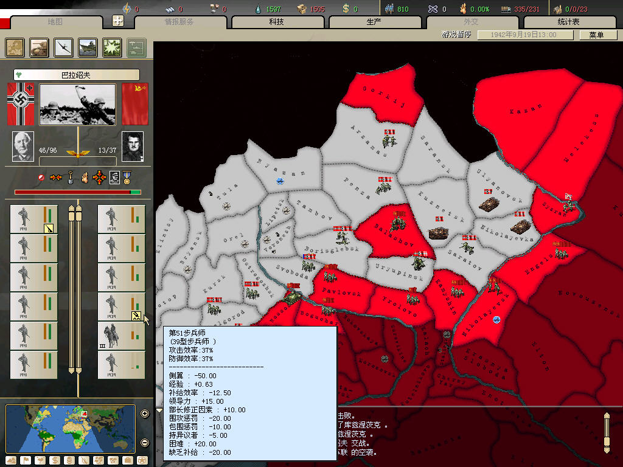Select the Soviet cavalry division card
623x467 pixels.
(x=121, y=336)
